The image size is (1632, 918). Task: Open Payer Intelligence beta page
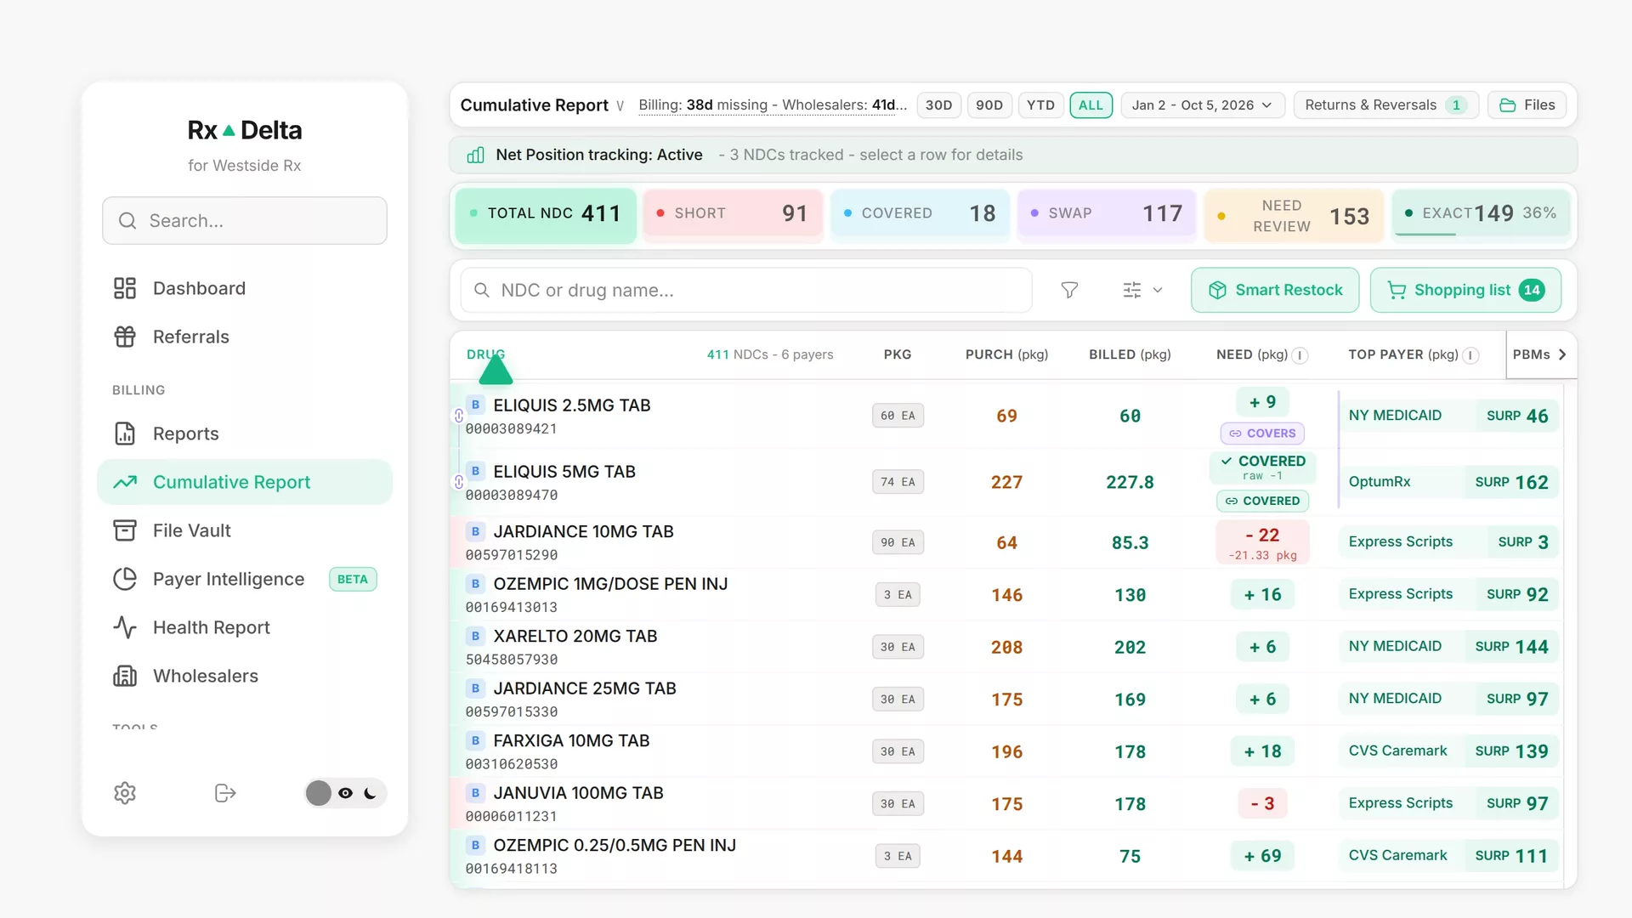click(x=245, y=579)
